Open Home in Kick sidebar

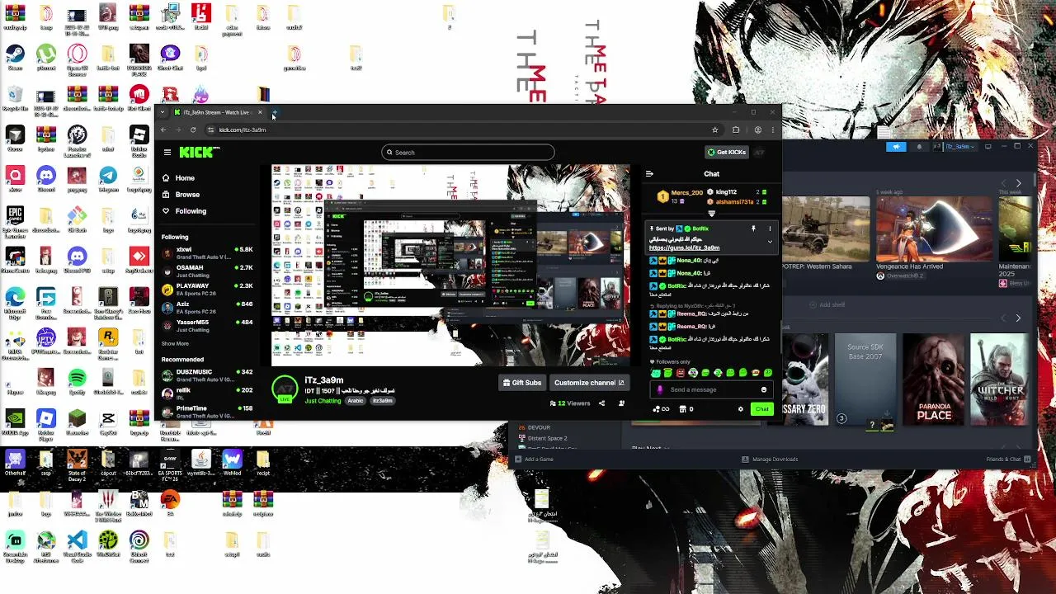(x=178, y=178)
